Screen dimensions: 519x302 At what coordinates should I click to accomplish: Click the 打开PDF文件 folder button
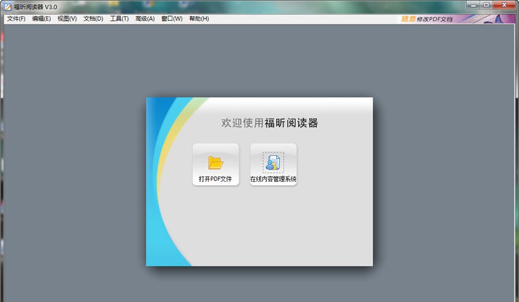pyautogui.click(x=216, y=165)
